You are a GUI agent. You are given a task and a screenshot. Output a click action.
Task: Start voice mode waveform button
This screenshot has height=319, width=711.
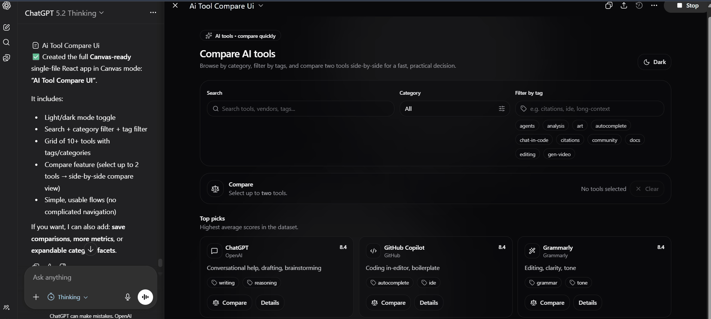(x=146, y=297)
